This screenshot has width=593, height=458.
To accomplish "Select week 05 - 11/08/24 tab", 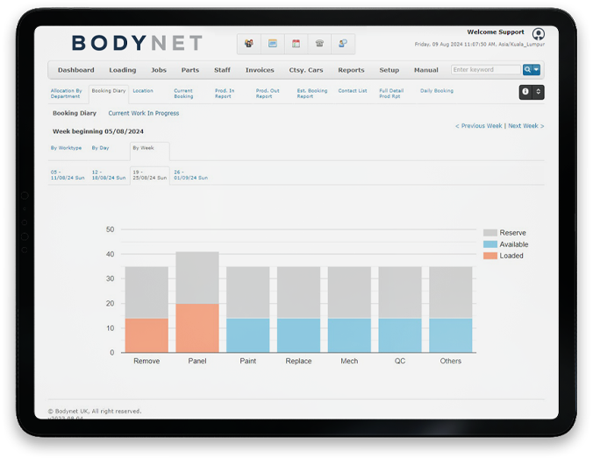I will click(68, 175).
